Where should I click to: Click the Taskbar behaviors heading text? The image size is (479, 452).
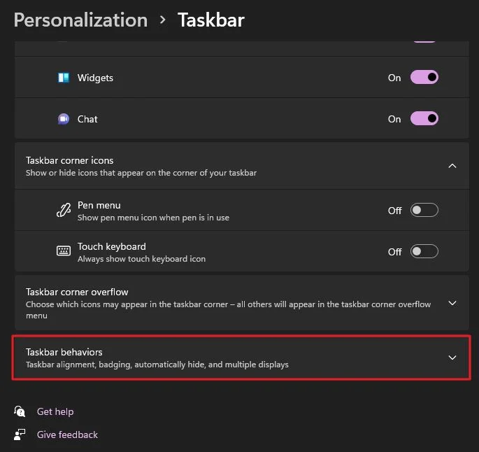pyautogui.click(x=64, y=352)
